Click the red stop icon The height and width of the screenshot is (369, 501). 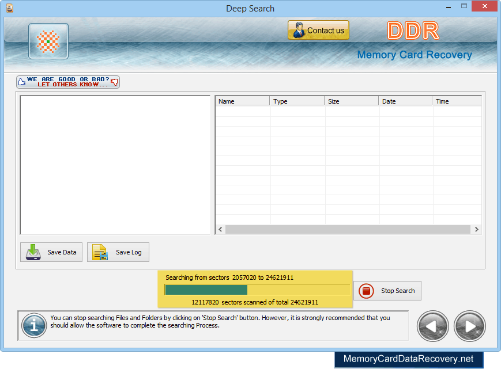coord(366,291)
